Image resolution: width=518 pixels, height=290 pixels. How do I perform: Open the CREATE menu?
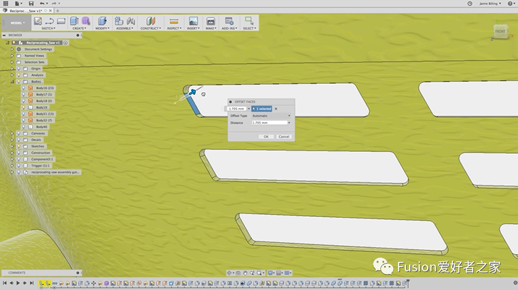79,28
